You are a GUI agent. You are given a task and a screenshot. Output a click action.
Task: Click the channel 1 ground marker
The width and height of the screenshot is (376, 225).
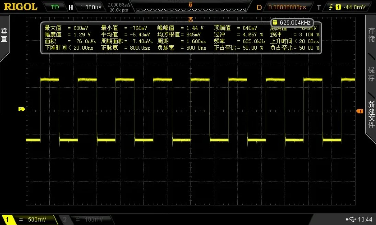(x=22, y=109)
